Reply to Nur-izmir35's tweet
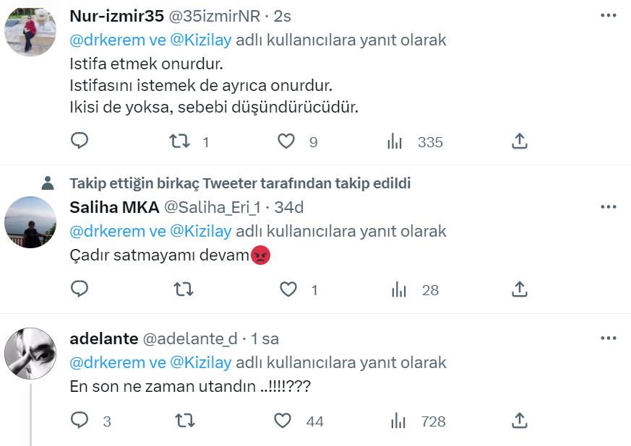 [80, 141]
